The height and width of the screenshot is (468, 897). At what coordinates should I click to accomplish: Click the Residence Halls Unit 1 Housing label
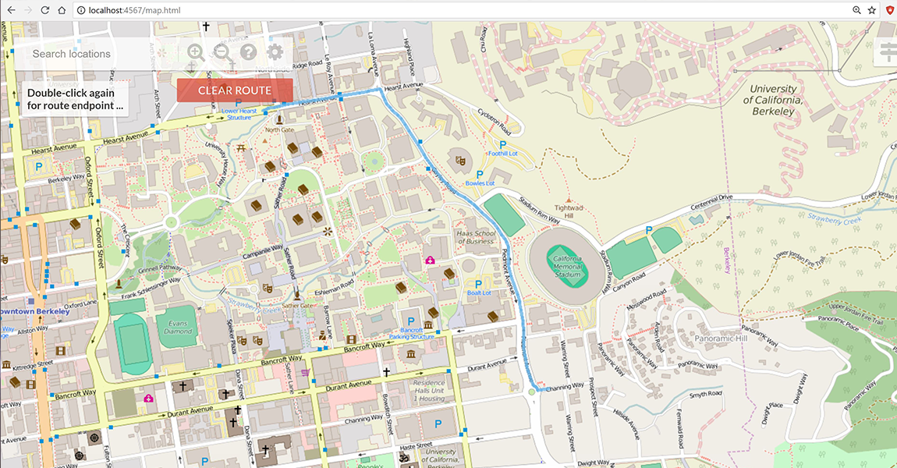pos(429,391)
